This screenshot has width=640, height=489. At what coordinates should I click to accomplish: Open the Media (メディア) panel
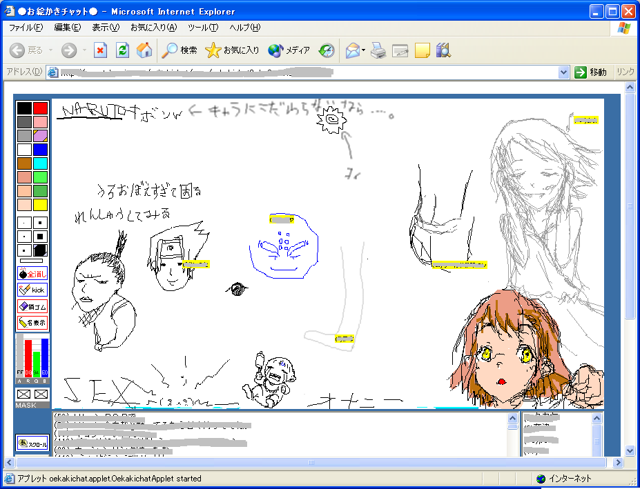click(289, 50)
